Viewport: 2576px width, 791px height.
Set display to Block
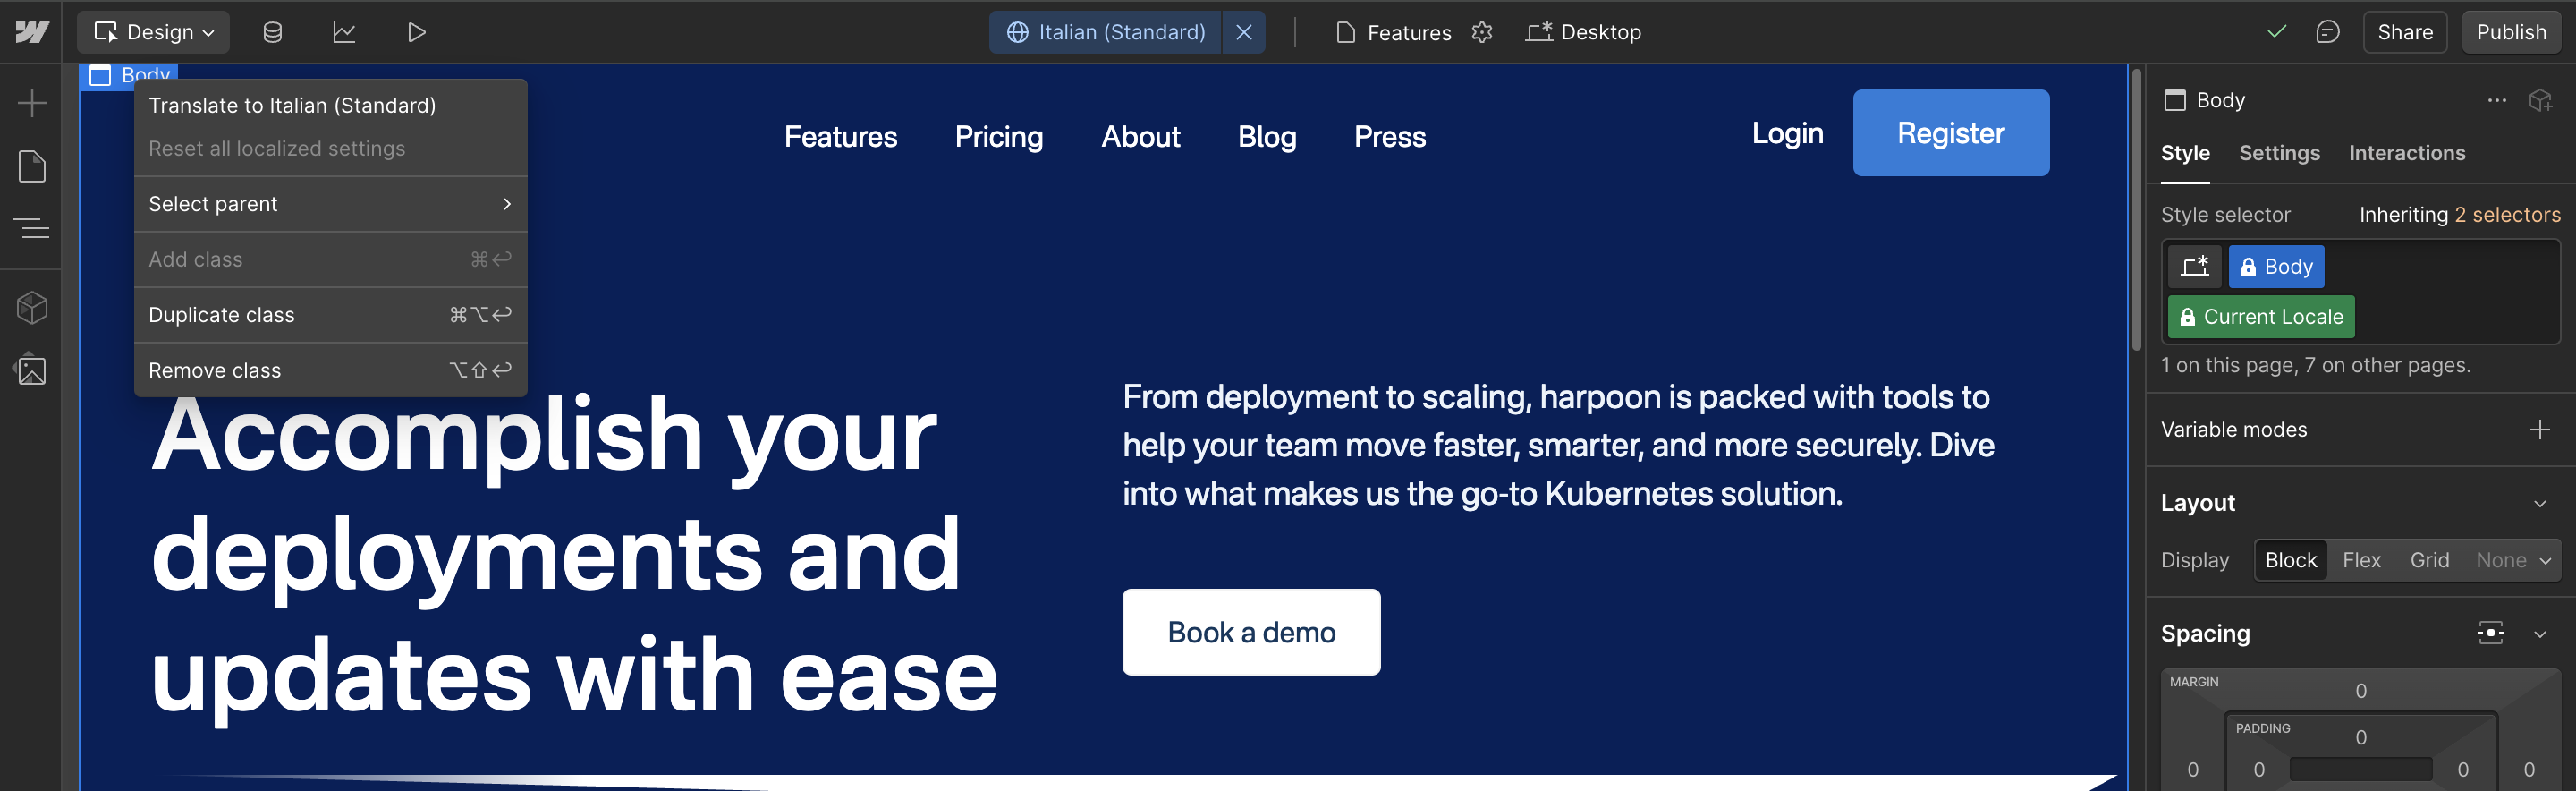pos(2291,560)
